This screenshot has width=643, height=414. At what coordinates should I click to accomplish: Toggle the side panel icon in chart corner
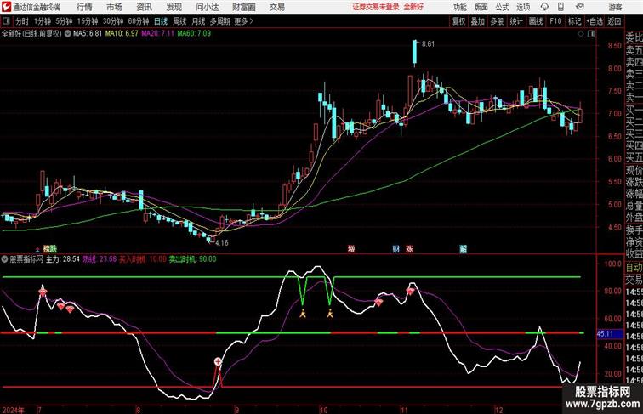(x=591, y=34)
